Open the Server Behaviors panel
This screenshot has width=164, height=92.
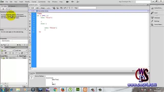click(x=157, y=25)
